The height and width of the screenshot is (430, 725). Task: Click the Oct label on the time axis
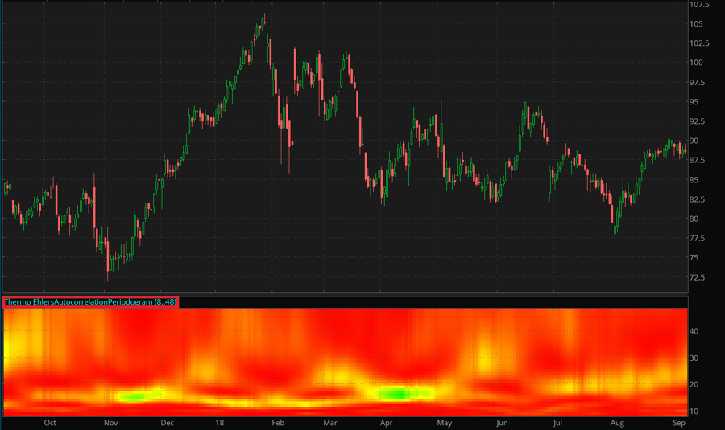pos(50,422)
